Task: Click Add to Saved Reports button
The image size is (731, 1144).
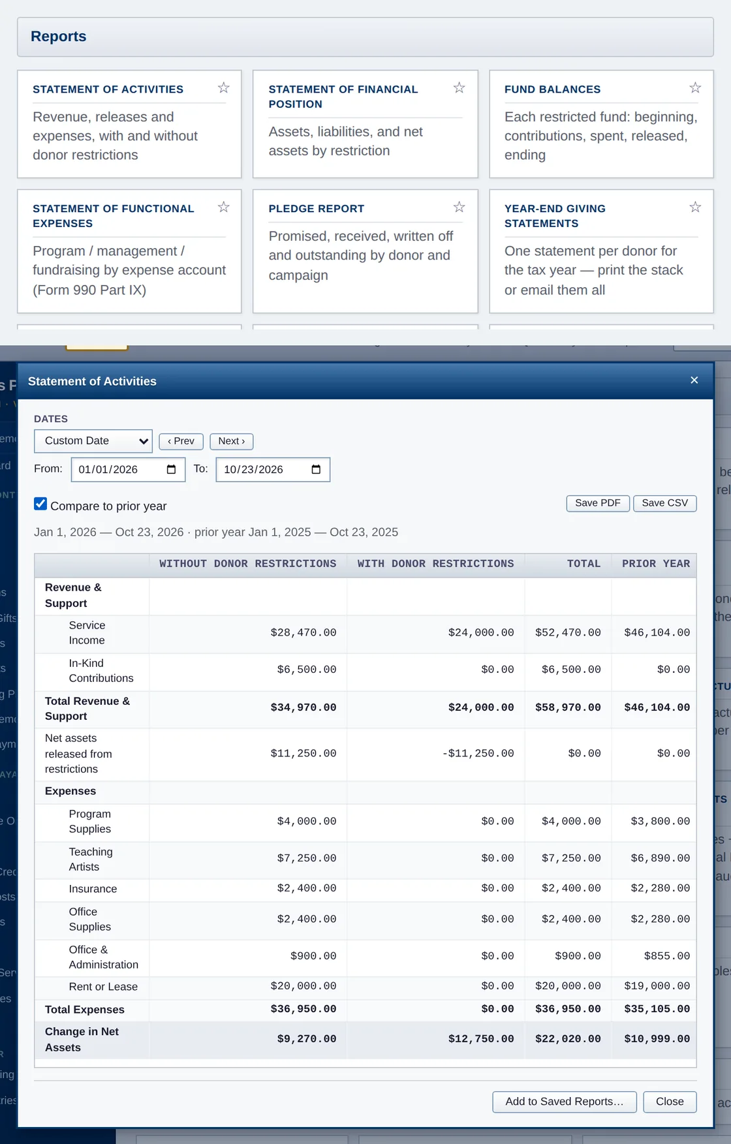Action: click(x=565, y=1102)
